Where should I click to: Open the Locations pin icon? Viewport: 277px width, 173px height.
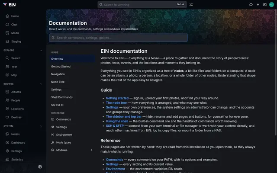point(7,109)
